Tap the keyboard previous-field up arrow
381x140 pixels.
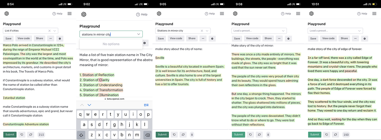(x=82, y=105)
